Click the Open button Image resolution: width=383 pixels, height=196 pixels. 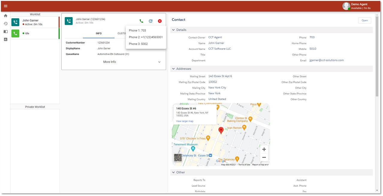point(364,20)
